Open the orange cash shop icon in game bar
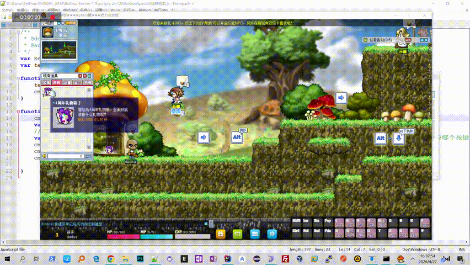 click(x=221, y=234)
